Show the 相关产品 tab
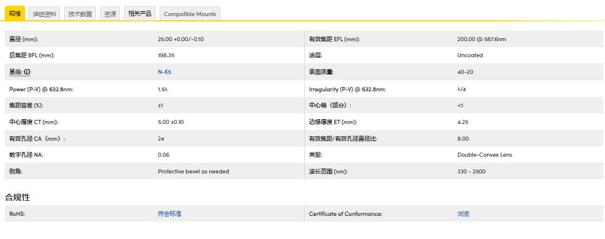605x239 pixels. point(140,14)
